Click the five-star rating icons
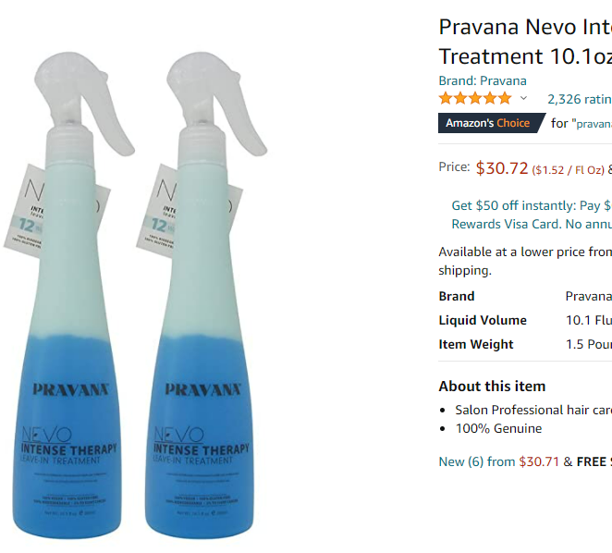The height and width of the screenshot is (553, 612). pos(475,98)
